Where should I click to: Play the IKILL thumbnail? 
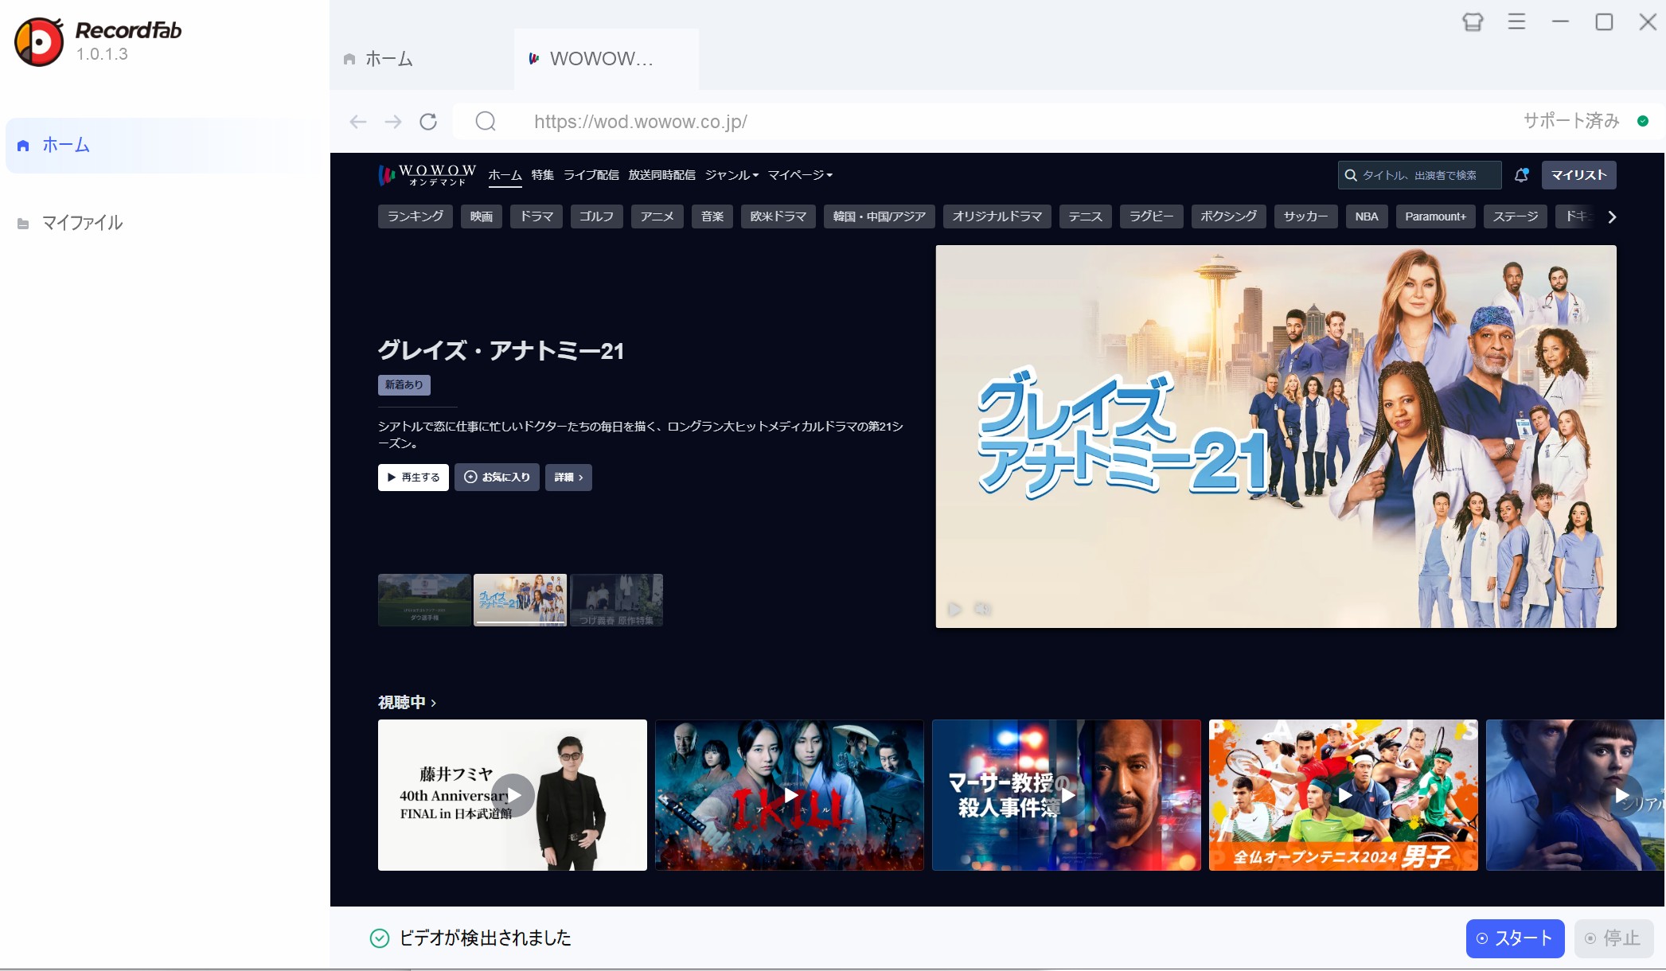click(x=790, y=795)
